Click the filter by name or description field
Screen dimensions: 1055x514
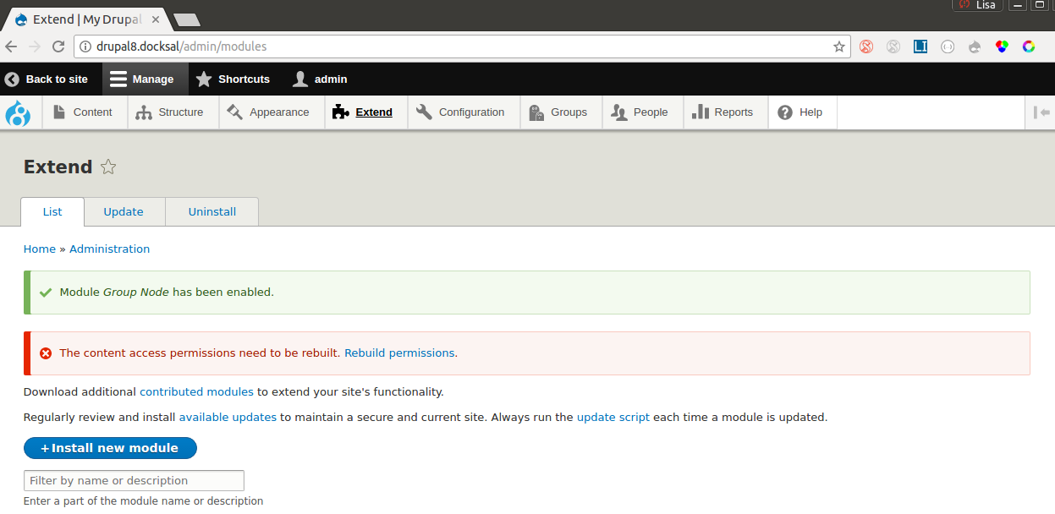point(133,479)
